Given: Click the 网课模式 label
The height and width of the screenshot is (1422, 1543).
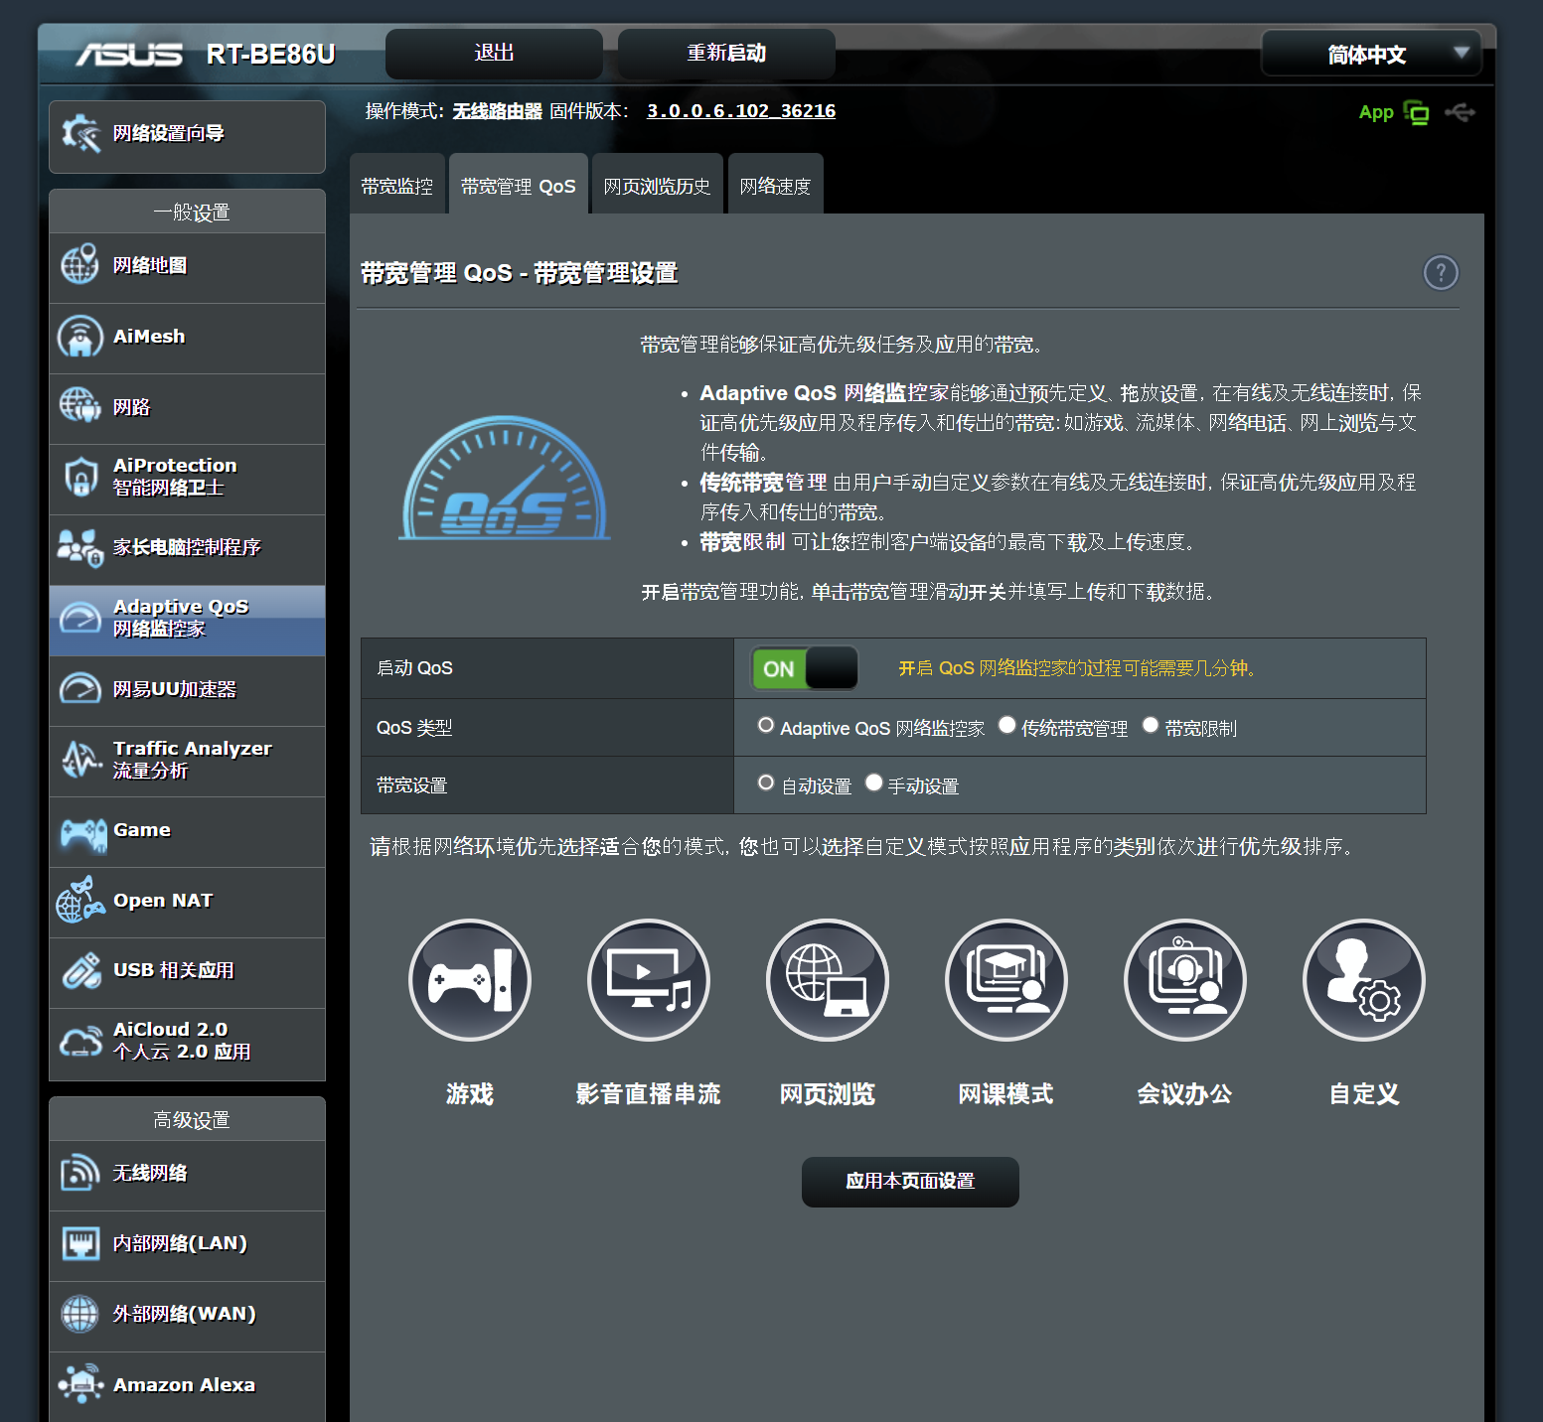Looking at the screenshot, I should 1006,1094.
